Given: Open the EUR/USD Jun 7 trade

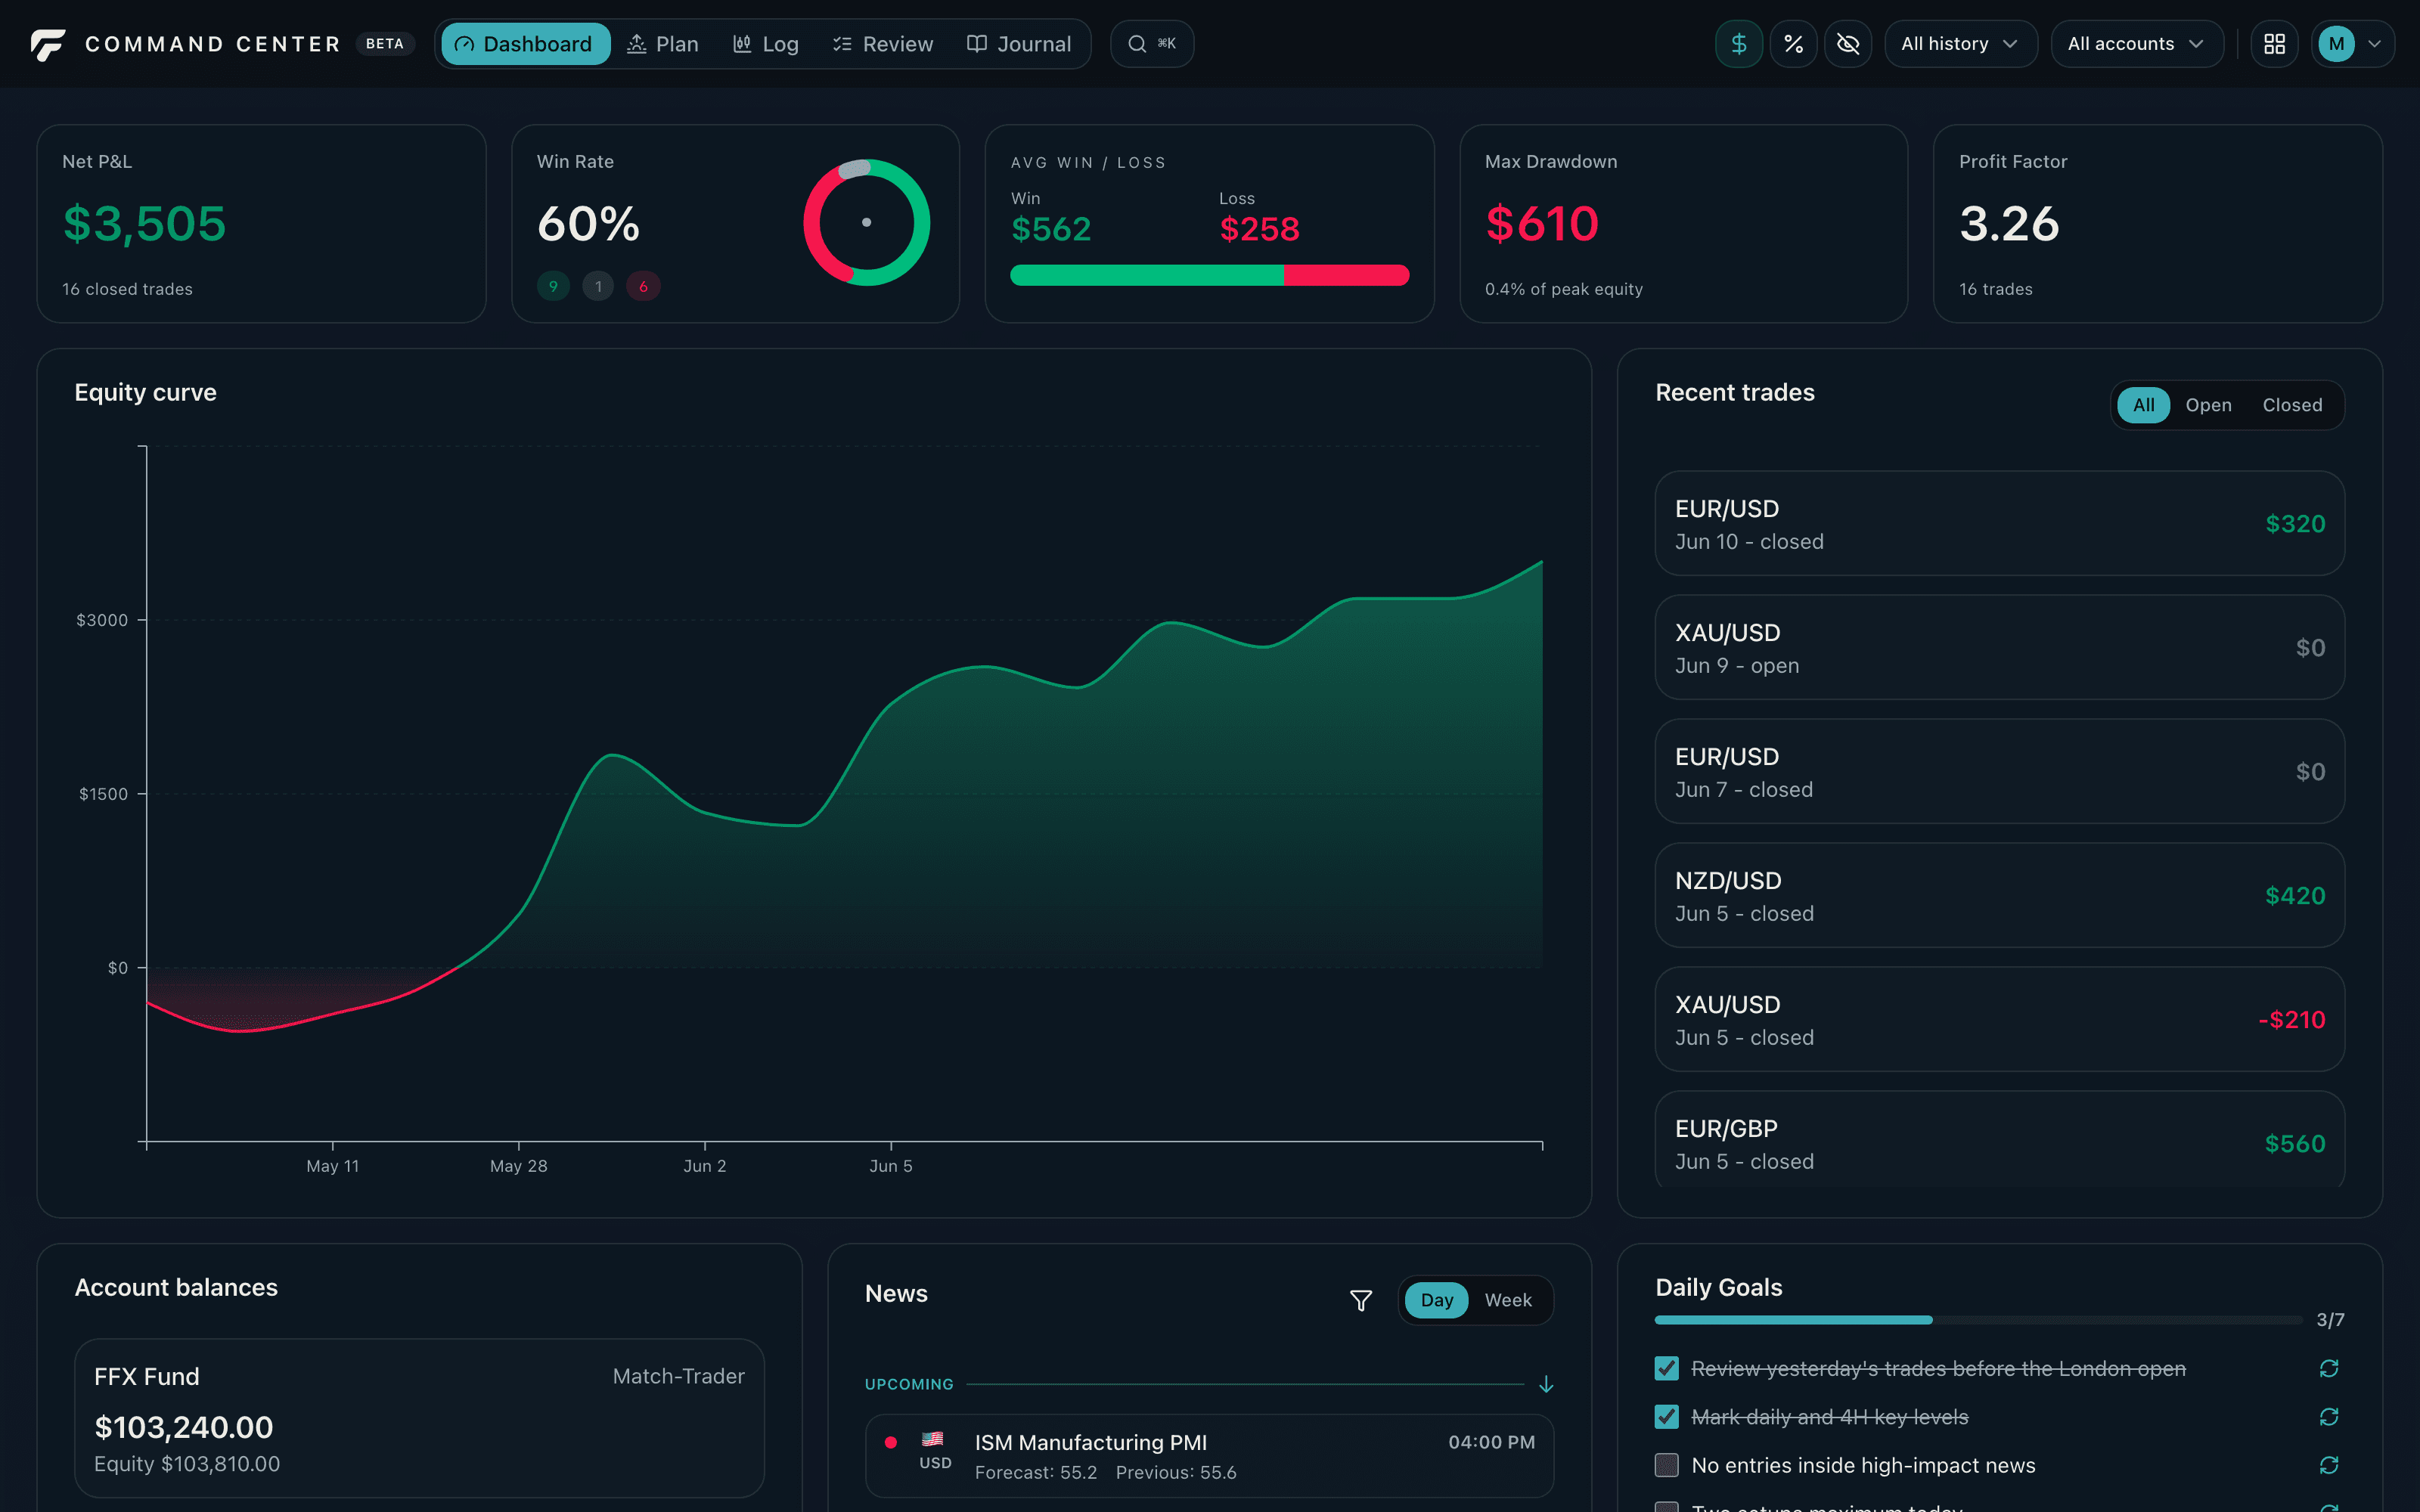Looking at the screenshot, I should pyautogui.click(x=1999, y=771).
